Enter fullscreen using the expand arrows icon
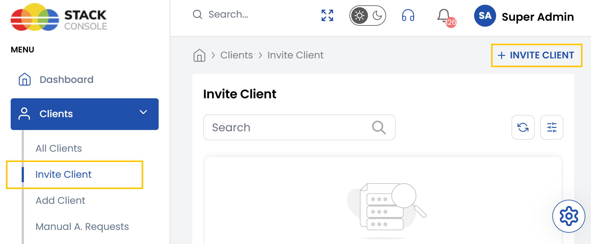This screenshot has height=244, width=591. coord(327,15)
